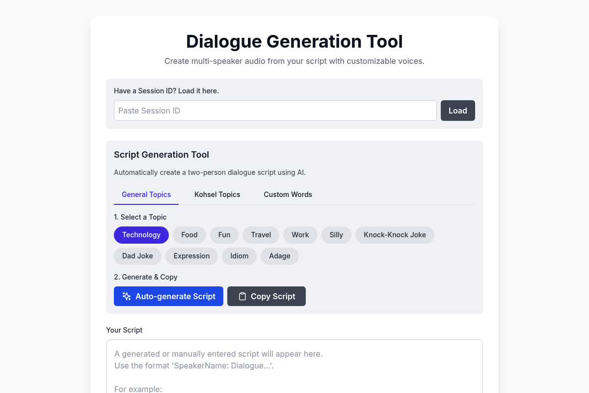Open the Custom Words tab
Screen dimensions: 589x393
tap(288, 195)
